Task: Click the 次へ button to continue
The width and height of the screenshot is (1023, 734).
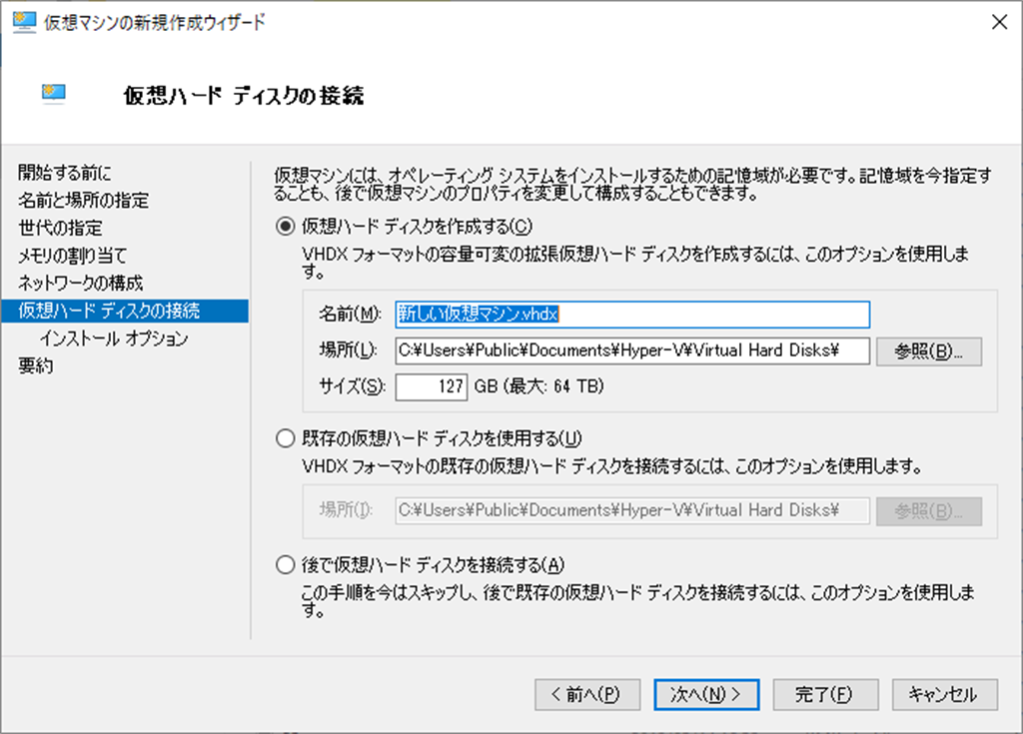Action: 705,694
